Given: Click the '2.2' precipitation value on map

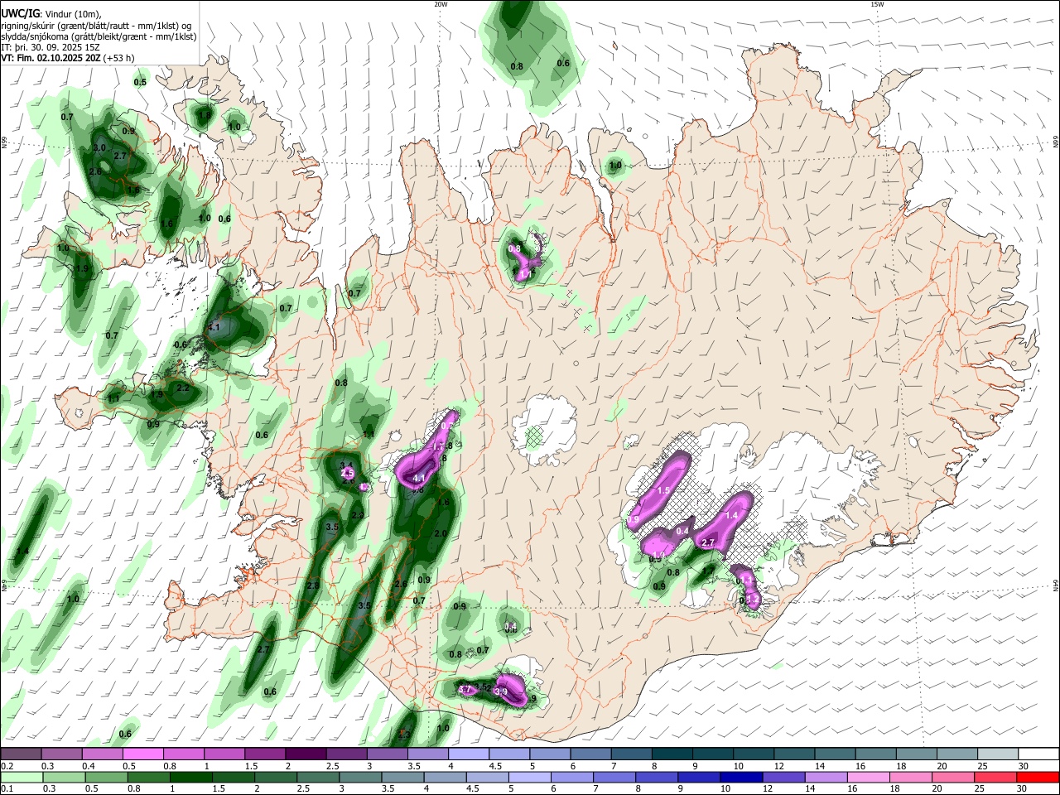Looking at the screenshot, I should (183, 388).
